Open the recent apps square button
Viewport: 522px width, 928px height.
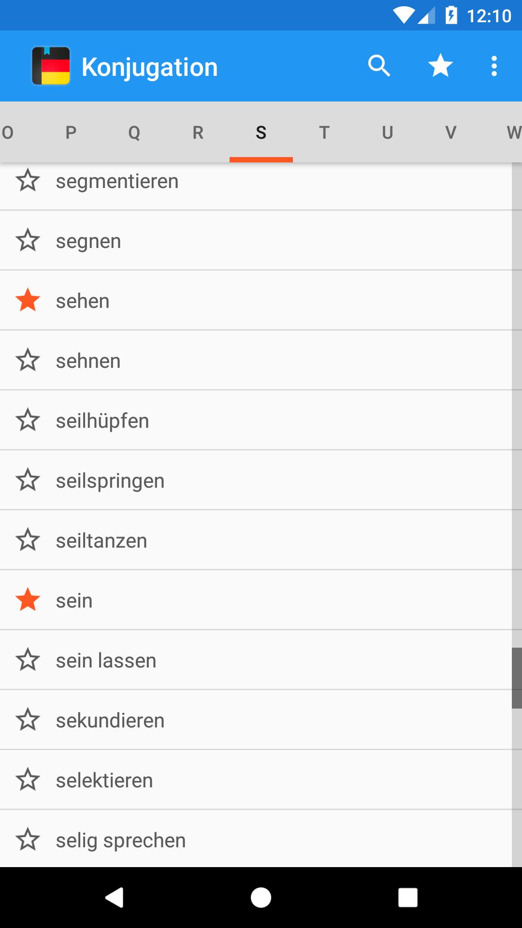[407, 898]
